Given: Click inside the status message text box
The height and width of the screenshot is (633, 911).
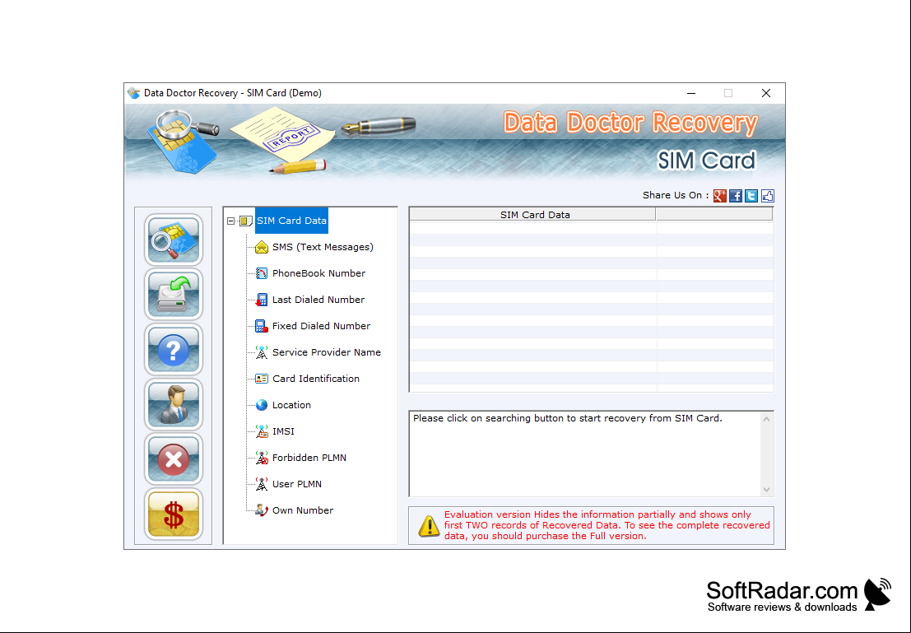Looking at the screenshot, I should (586, 454).
